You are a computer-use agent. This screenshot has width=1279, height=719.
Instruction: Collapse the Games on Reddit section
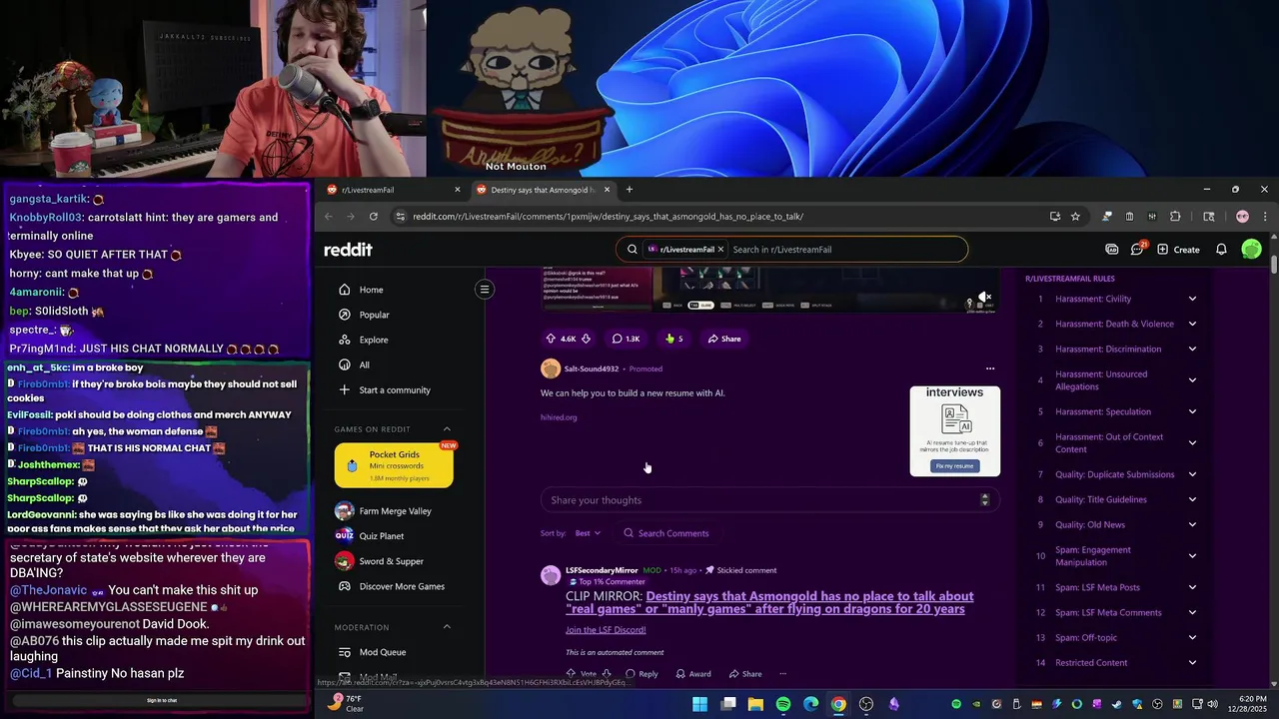[x=447, y=429]
